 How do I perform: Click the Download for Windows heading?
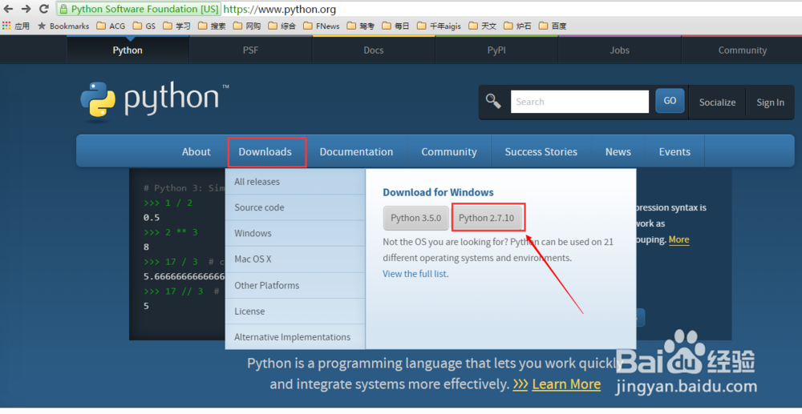point(439,192)
